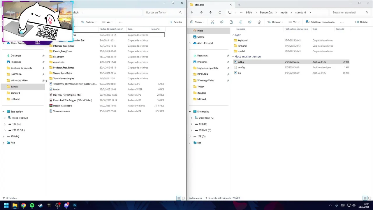Select the Stream Pack Retro WinRAR archive
The image size is (373, 210).
(62, 106)
